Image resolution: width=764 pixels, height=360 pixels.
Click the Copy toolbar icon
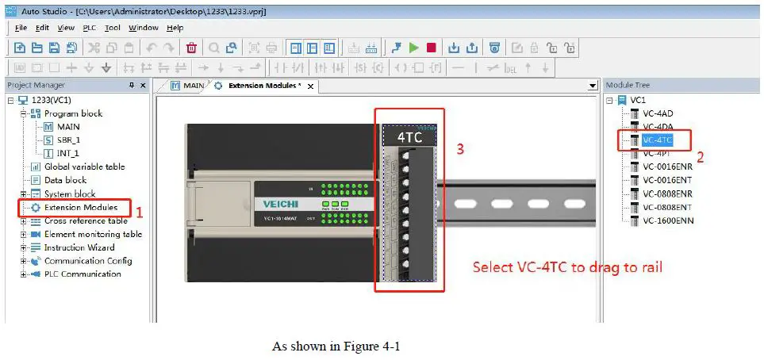point(112,48)
